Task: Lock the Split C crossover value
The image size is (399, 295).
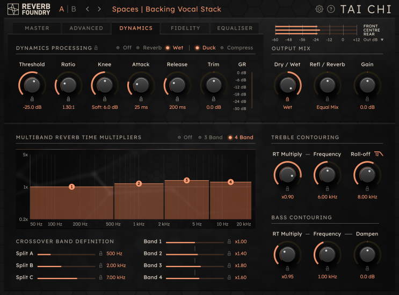Action: click(101, 277)
